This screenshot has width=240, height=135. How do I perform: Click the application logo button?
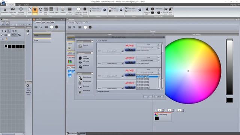[3, 3]
